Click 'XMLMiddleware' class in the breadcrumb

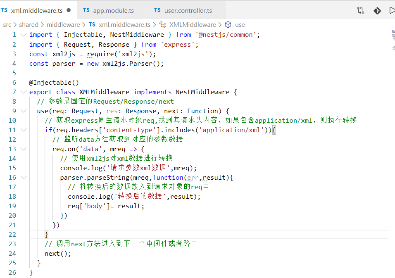[x=193, y=25]
